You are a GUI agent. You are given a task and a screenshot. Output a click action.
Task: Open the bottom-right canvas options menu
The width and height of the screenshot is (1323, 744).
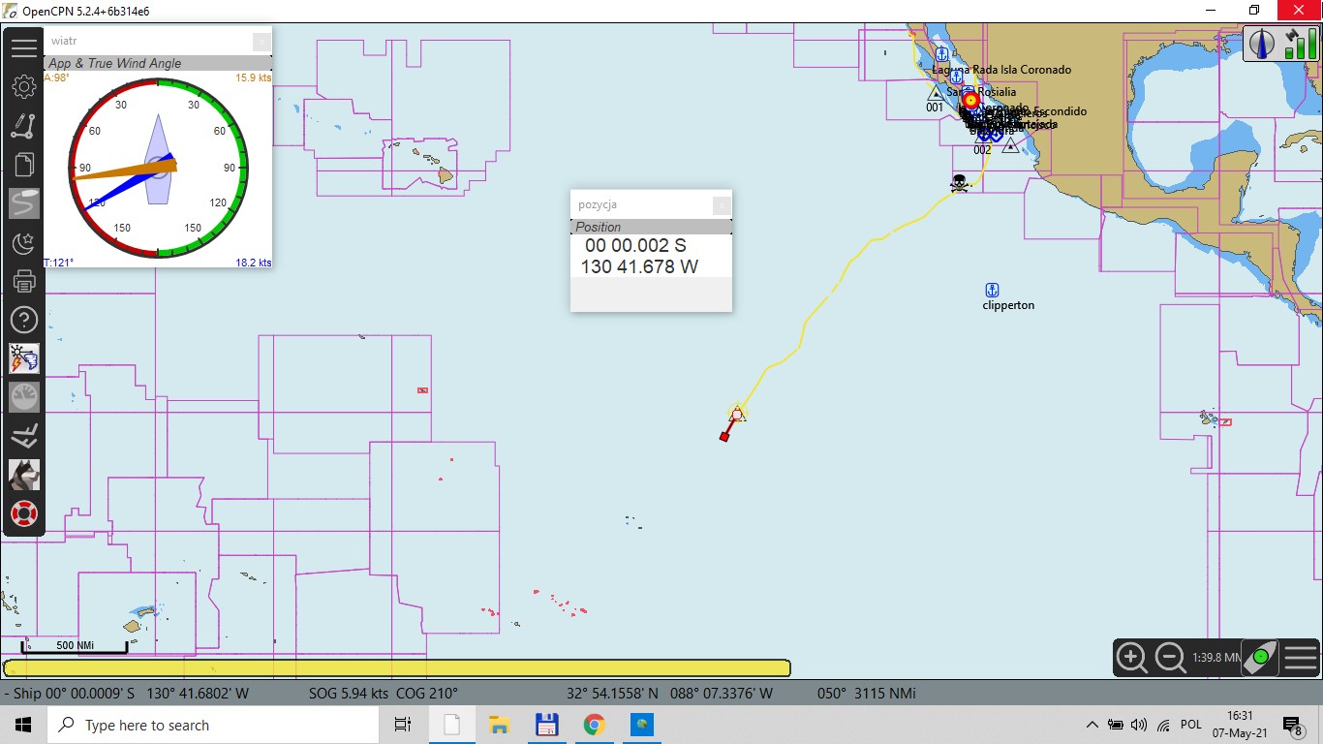pyautogui.click(x=1301, y=658)
